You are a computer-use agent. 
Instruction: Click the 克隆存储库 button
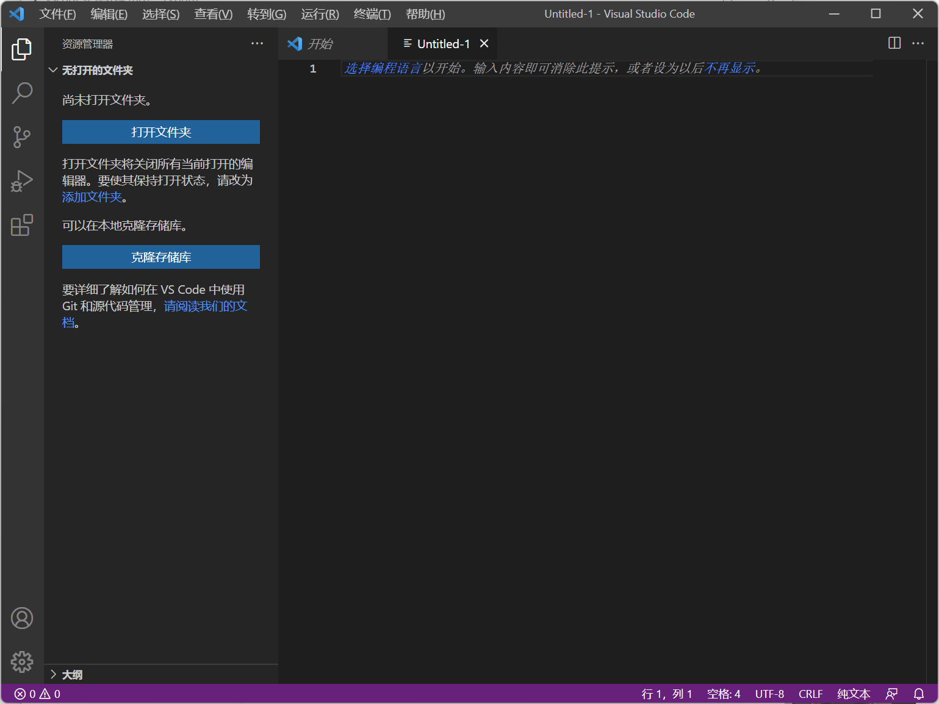coord(161,257)
